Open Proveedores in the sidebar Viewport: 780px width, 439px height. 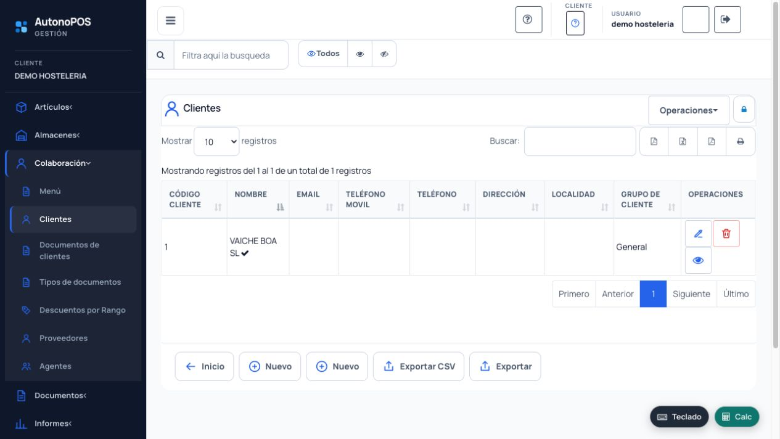[x=73, y=338]
